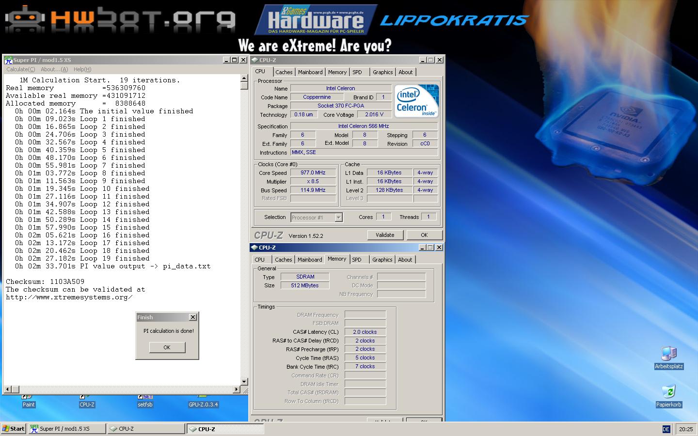Click the Bus Speed 114.9 MHz field
This screenshot has width=698, height=436.
[x=313, y=190]
